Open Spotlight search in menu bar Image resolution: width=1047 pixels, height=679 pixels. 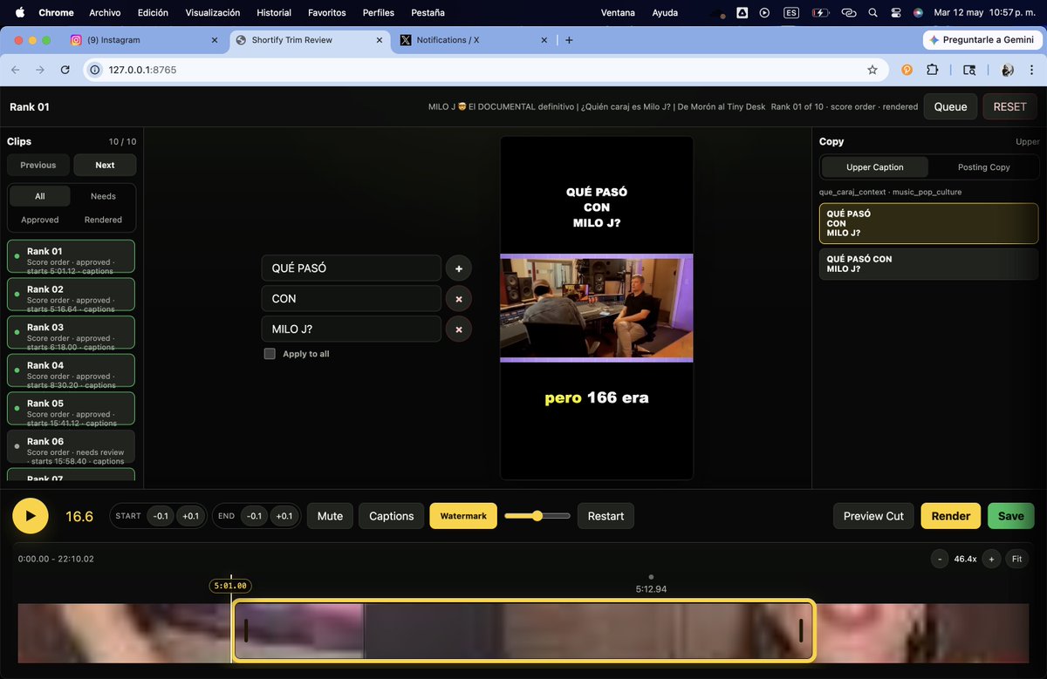coord(873,13)
